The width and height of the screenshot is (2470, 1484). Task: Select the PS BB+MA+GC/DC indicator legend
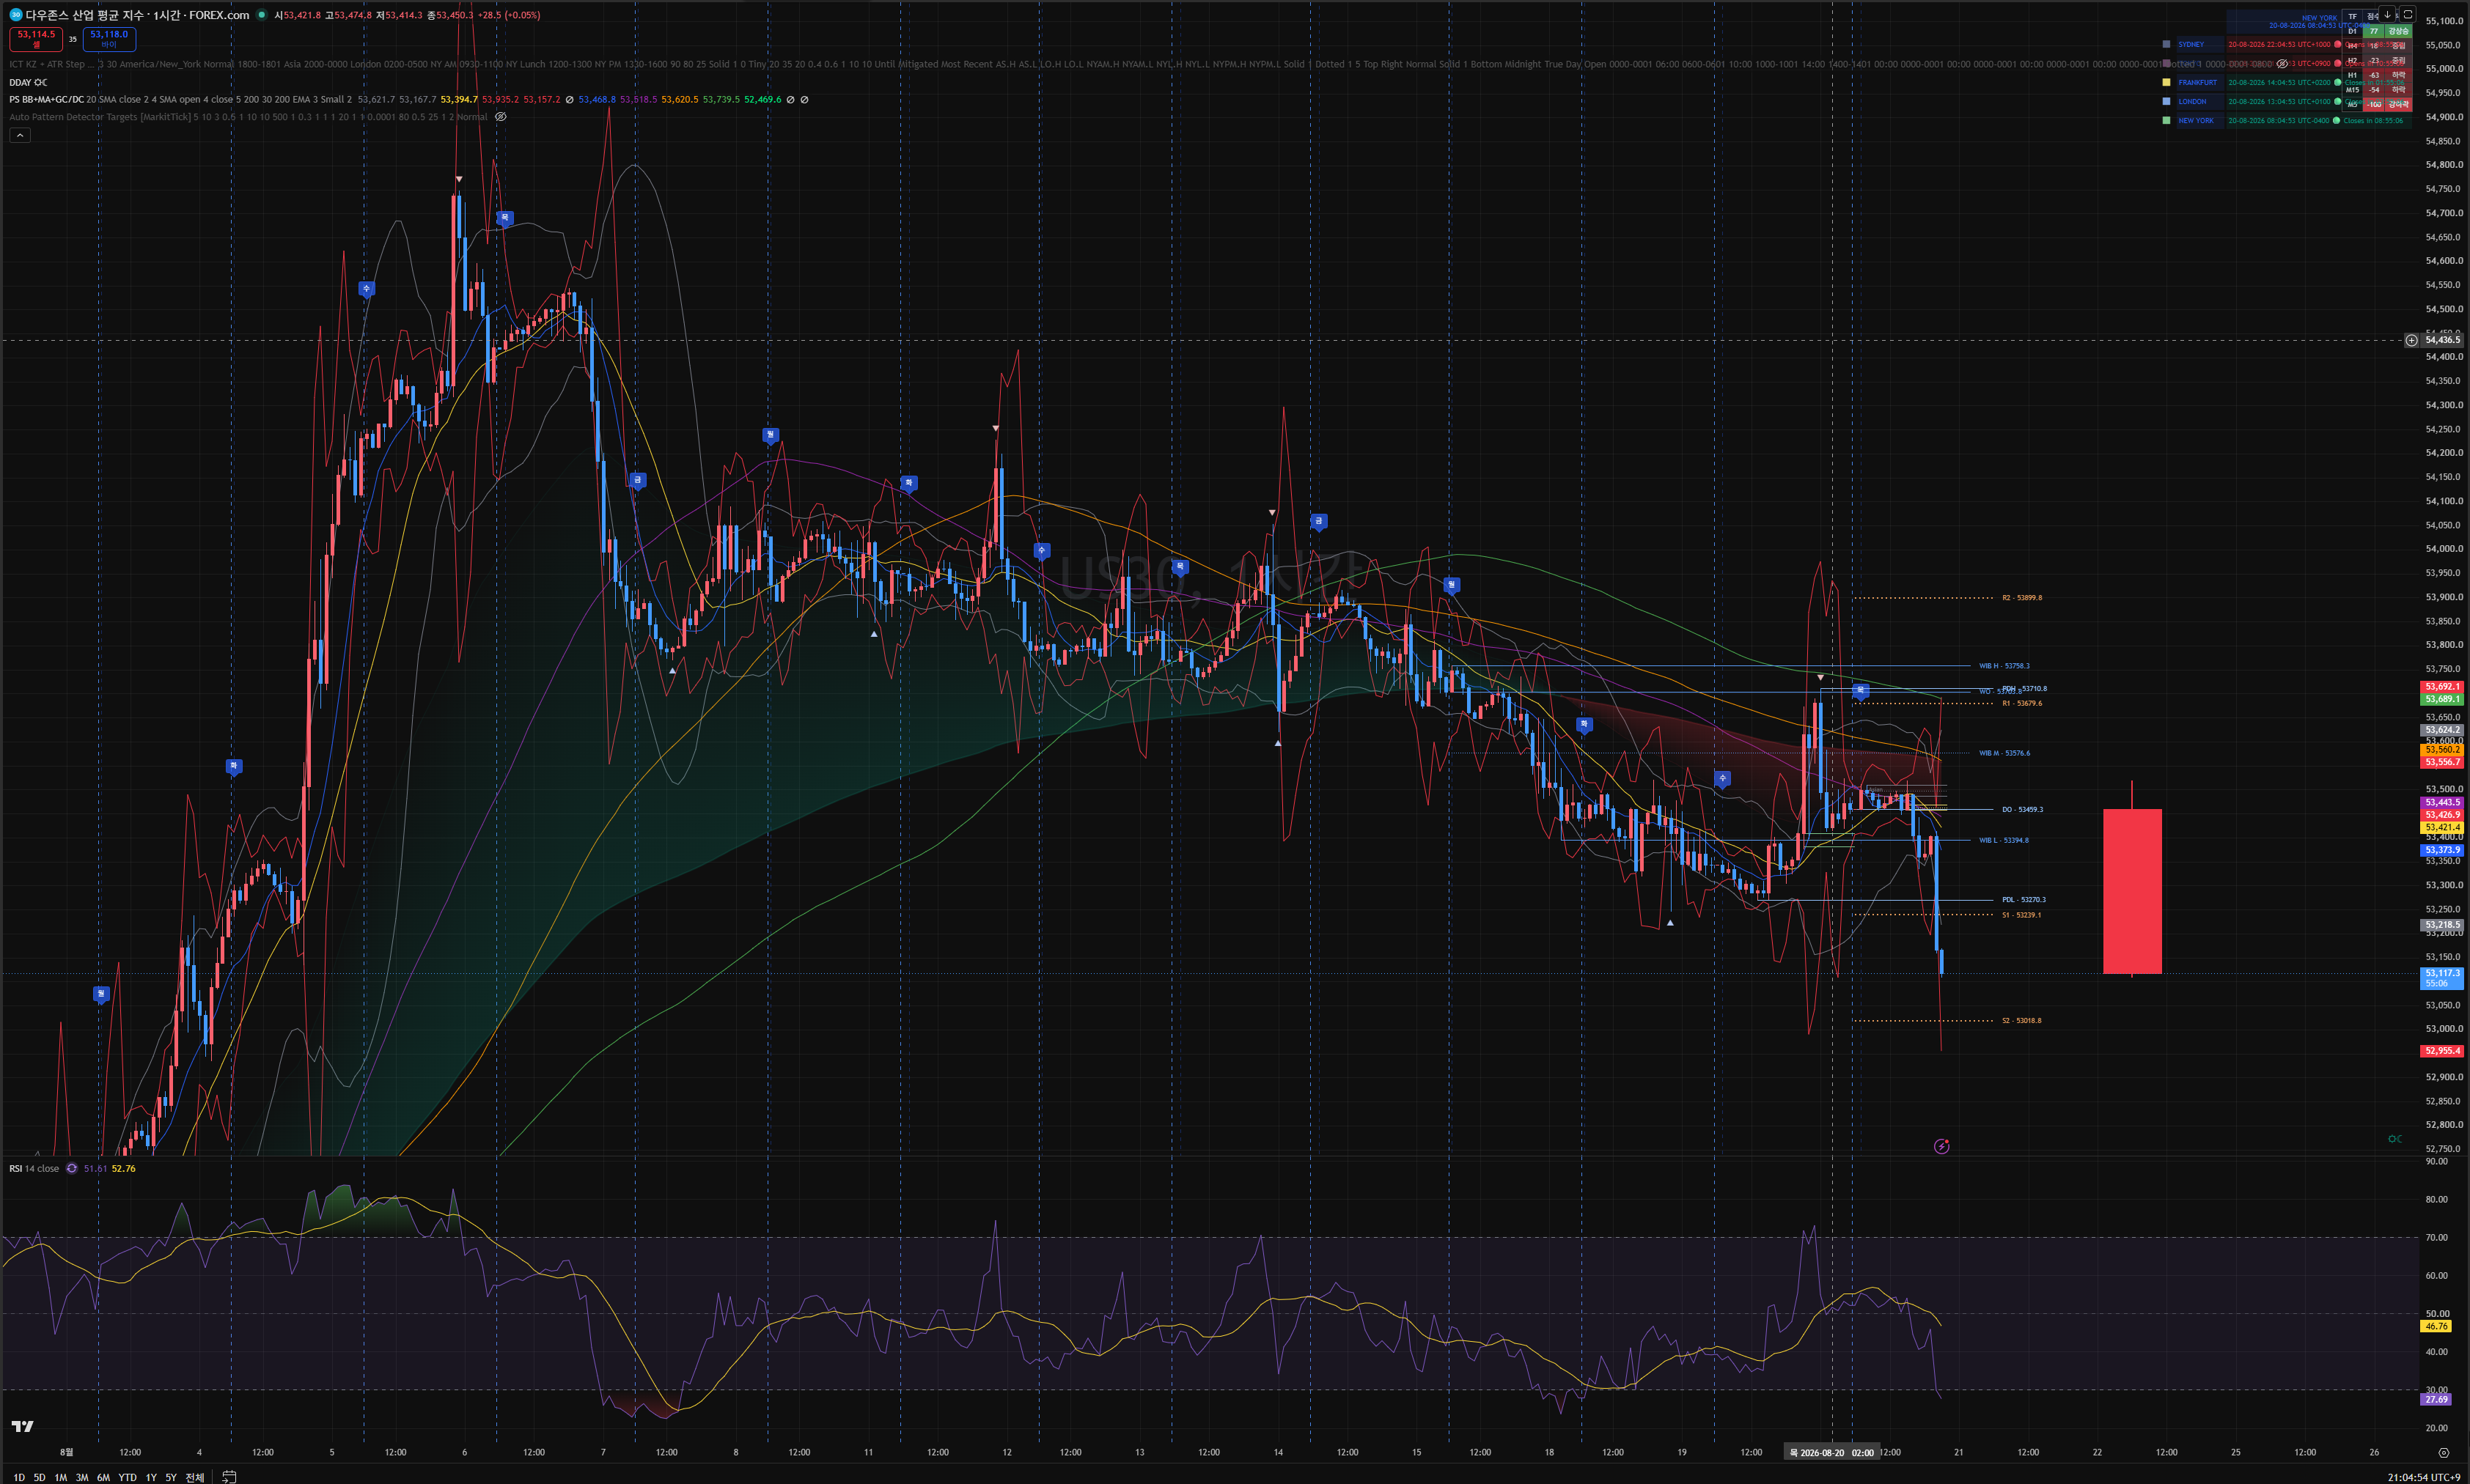coord(46,100)
